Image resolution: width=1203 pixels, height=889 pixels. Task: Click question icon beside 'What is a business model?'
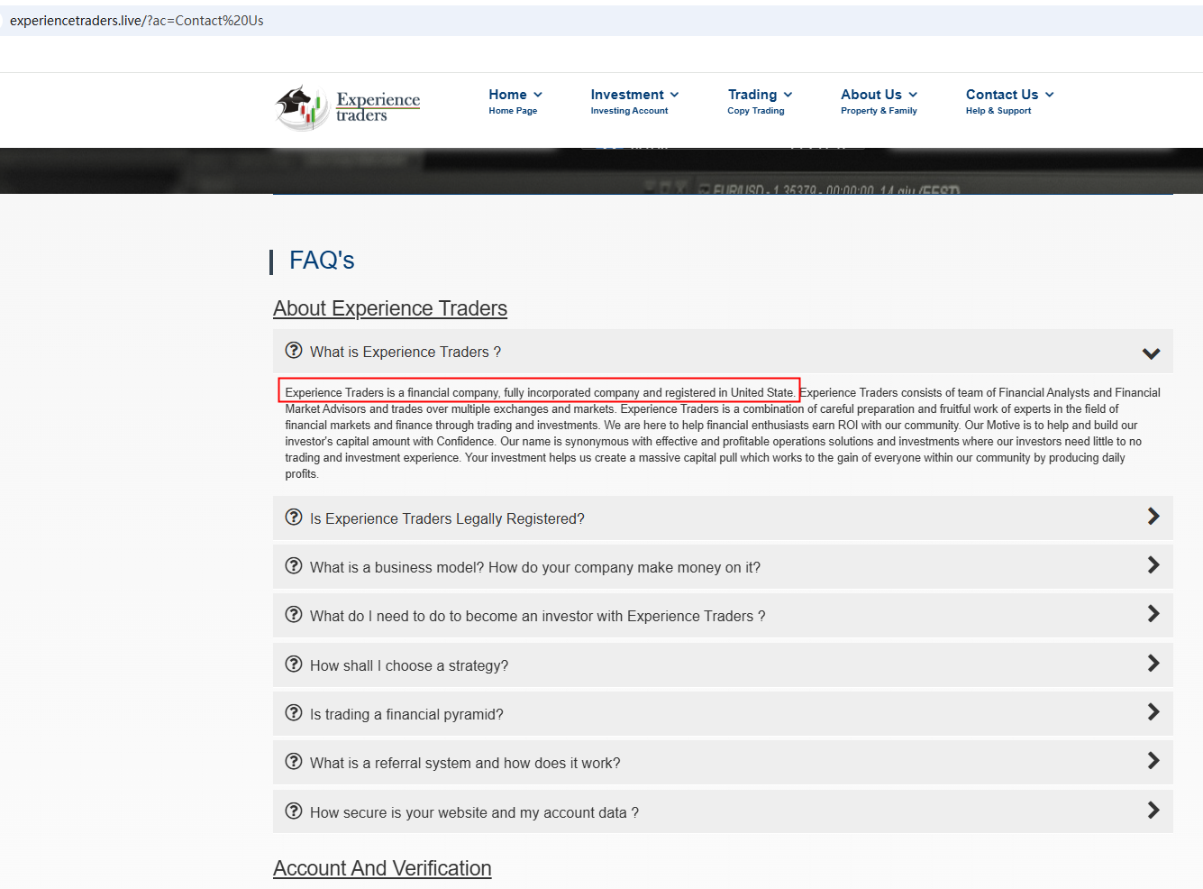294,566
